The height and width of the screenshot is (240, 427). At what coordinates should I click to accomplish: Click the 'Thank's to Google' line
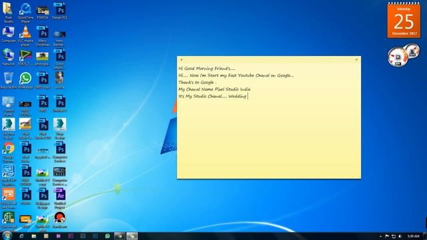[197, 82]
